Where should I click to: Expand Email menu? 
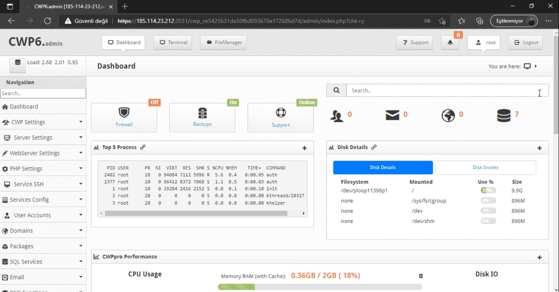point(43,277)
